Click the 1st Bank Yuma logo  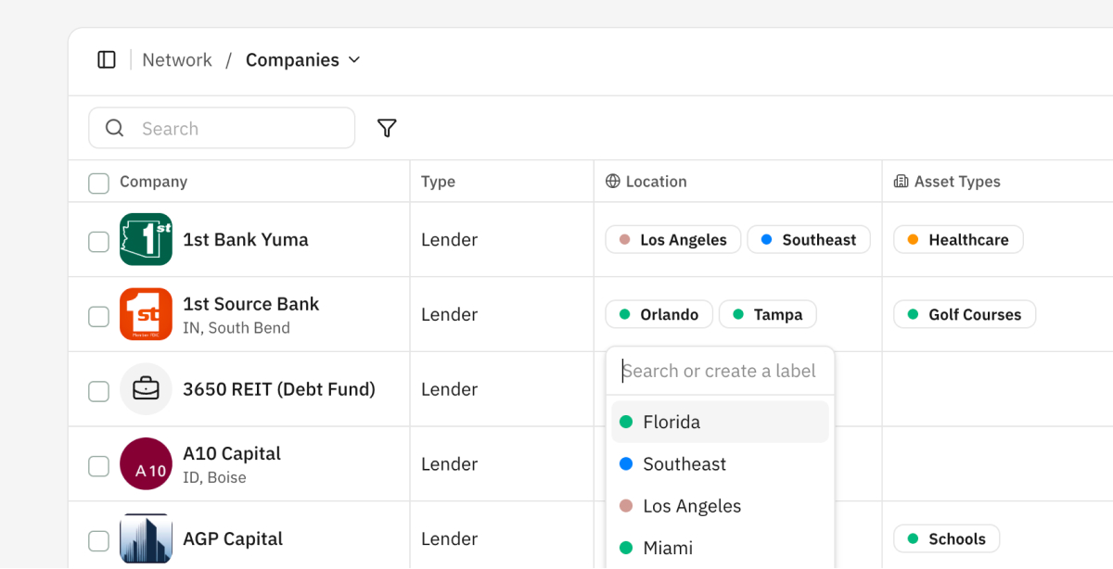pyautogui.click(x=146, y=240)
